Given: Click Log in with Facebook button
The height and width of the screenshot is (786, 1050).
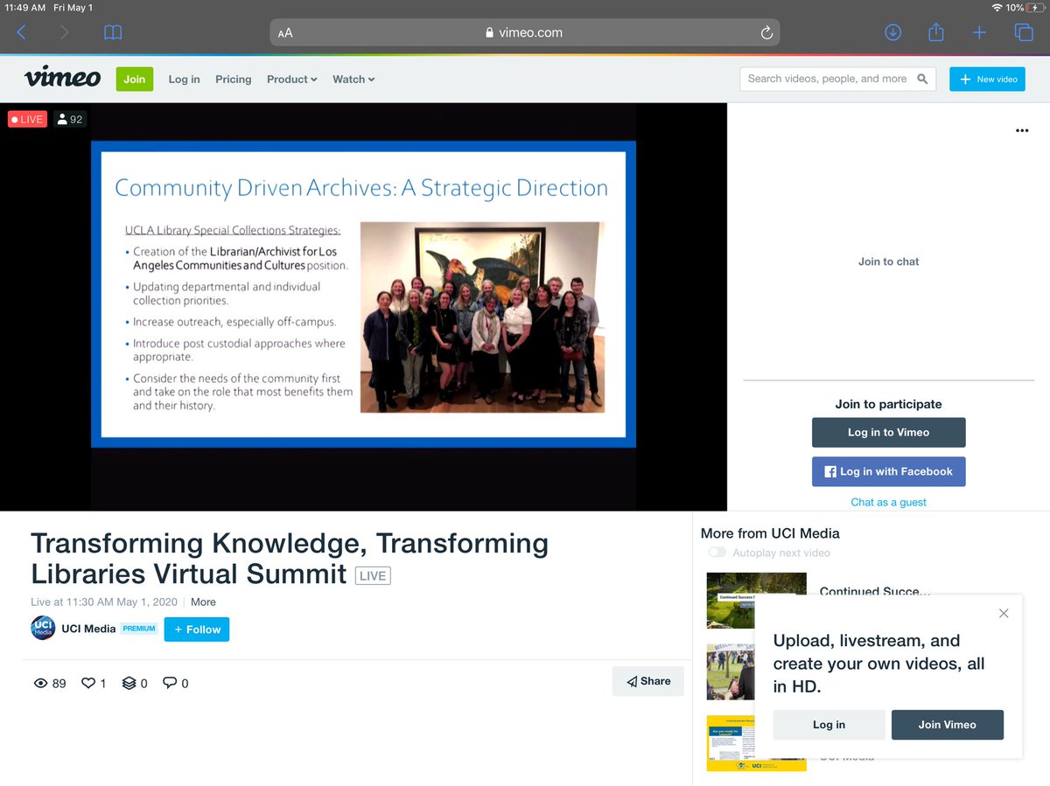Looking at the screenshot, I should pos(888,471).
